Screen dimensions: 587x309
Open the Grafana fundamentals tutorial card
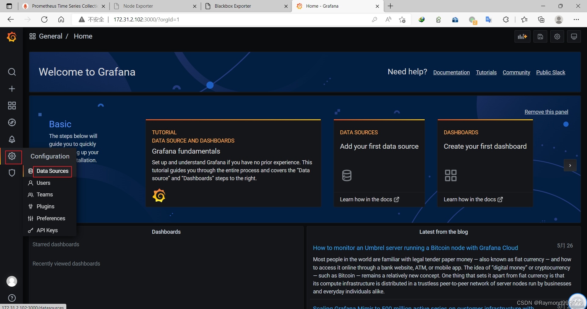click(x=233, y=163)
